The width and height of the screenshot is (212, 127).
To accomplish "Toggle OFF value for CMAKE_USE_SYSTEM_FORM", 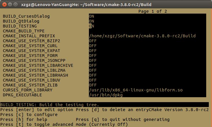I will tap(93, 56).
